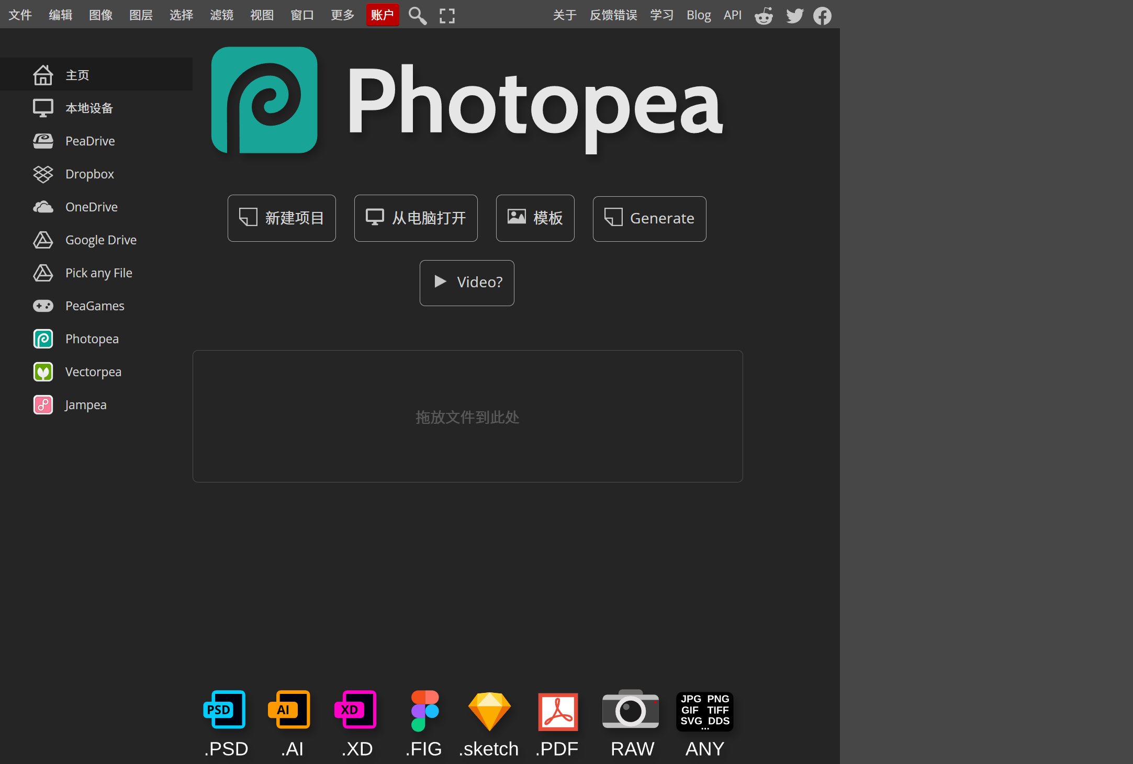Select 本地设备 in sidebar
The width and height of the screenshot is (1133, 764).
click(96, 108)
